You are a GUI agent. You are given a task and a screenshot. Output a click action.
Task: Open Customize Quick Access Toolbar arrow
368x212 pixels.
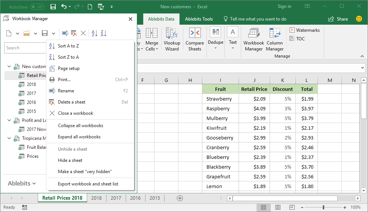point(112,7)
